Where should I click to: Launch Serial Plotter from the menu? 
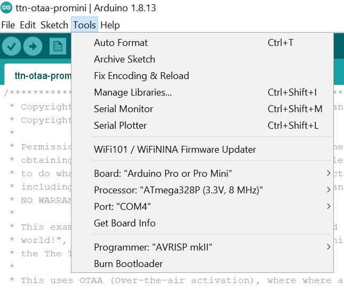click(x=202, y=126)
